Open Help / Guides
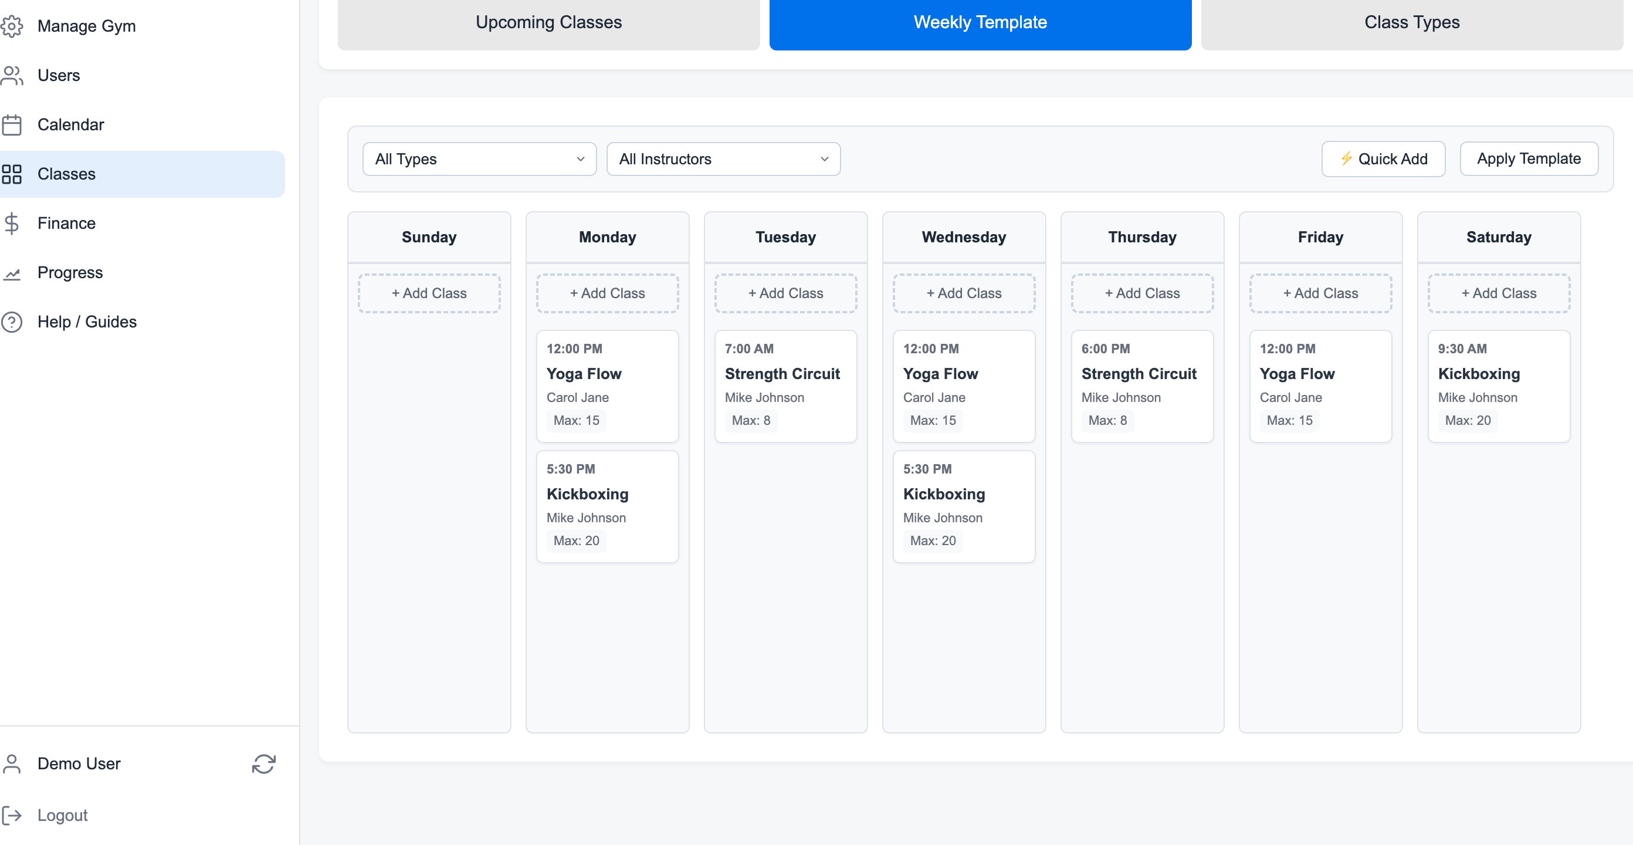This screenshot has height=845, width=1633. (x=143, y=322)
